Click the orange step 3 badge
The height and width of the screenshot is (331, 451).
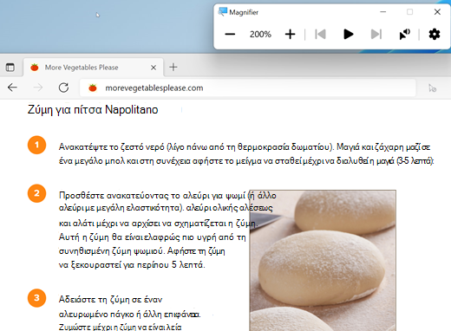coord(36,298)
